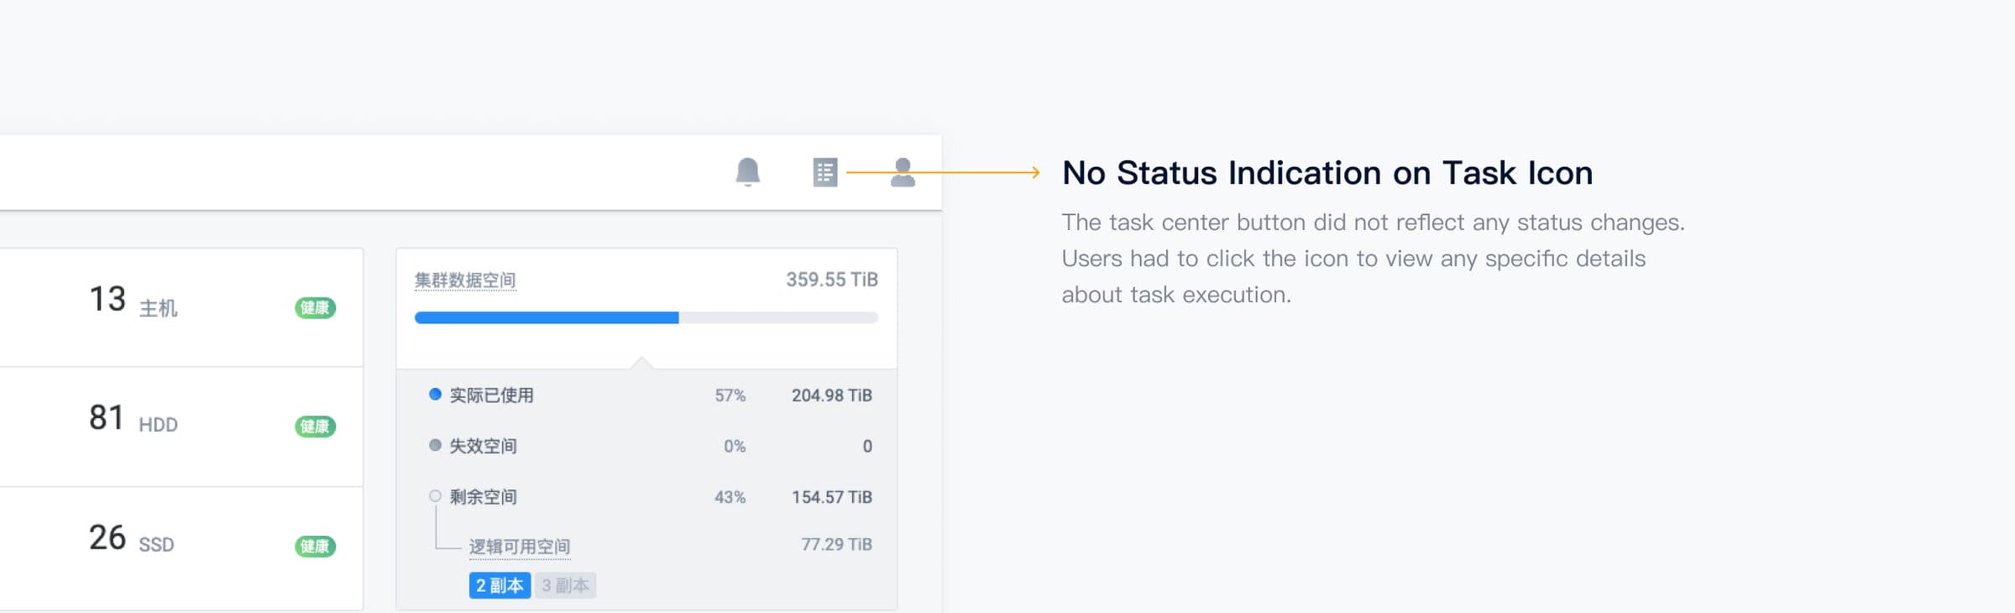This screenshot has height=613, width=2015.
Task: Switch to the 3 副本 replica option
Action: (565, 585)
